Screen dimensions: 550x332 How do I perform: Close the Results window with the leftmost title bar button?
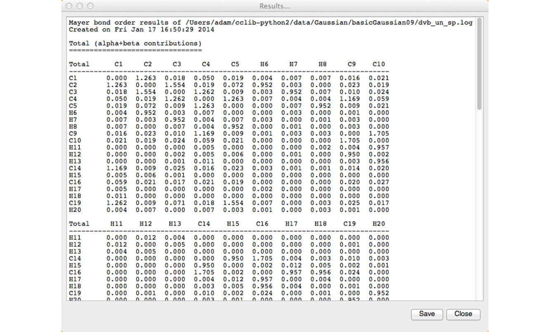click(x=69, y=6)
